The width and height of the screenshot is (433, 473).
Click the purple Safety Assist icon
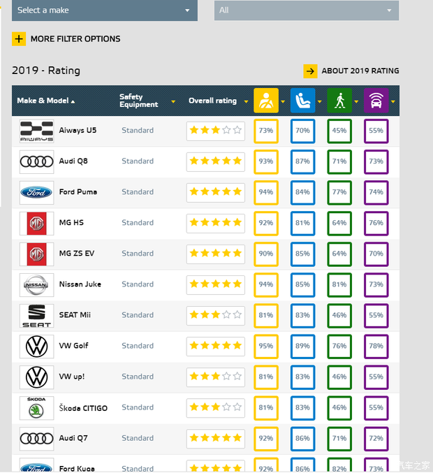[x=376, y=101]
